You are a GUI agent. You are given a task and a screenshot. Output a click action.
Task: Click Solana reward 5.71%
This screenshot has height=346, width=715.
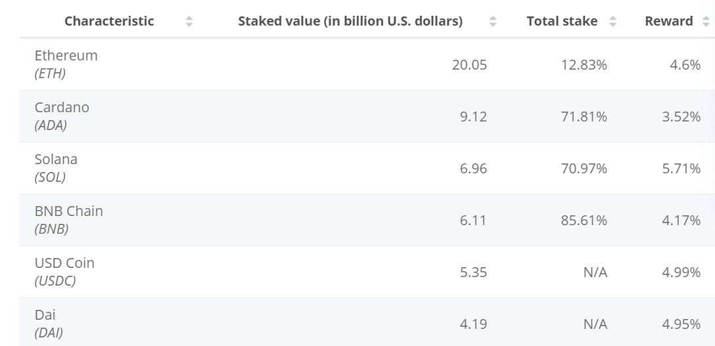[x=681, y=169]
